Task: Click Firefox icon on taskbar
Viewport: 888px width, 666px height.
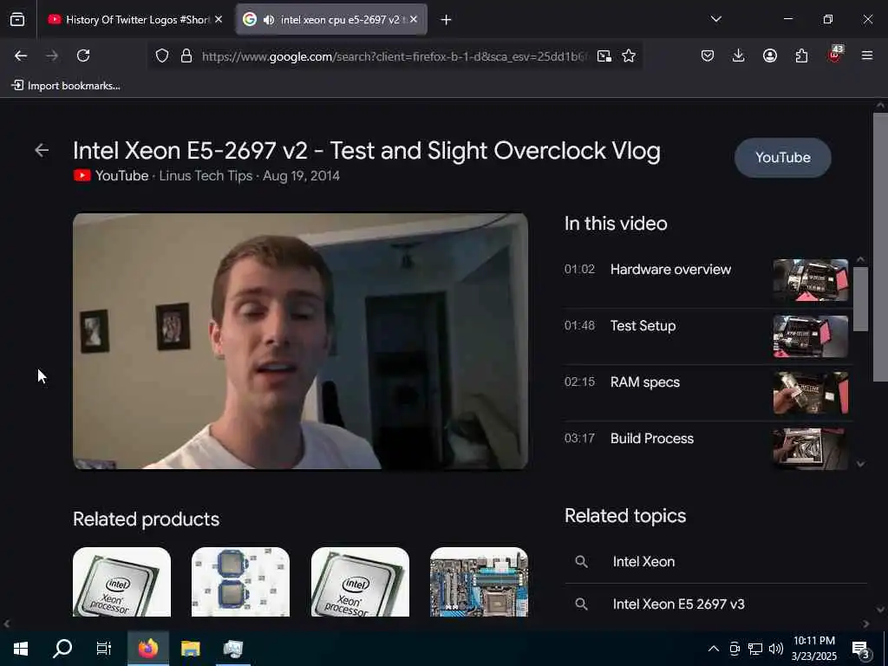Action: [147, 648]
